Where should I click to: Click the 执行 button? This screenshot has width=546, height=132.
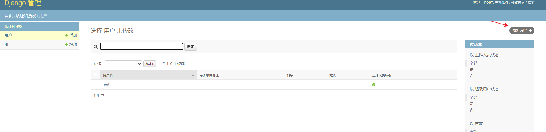pyautogui.click(x=150, y=64)
